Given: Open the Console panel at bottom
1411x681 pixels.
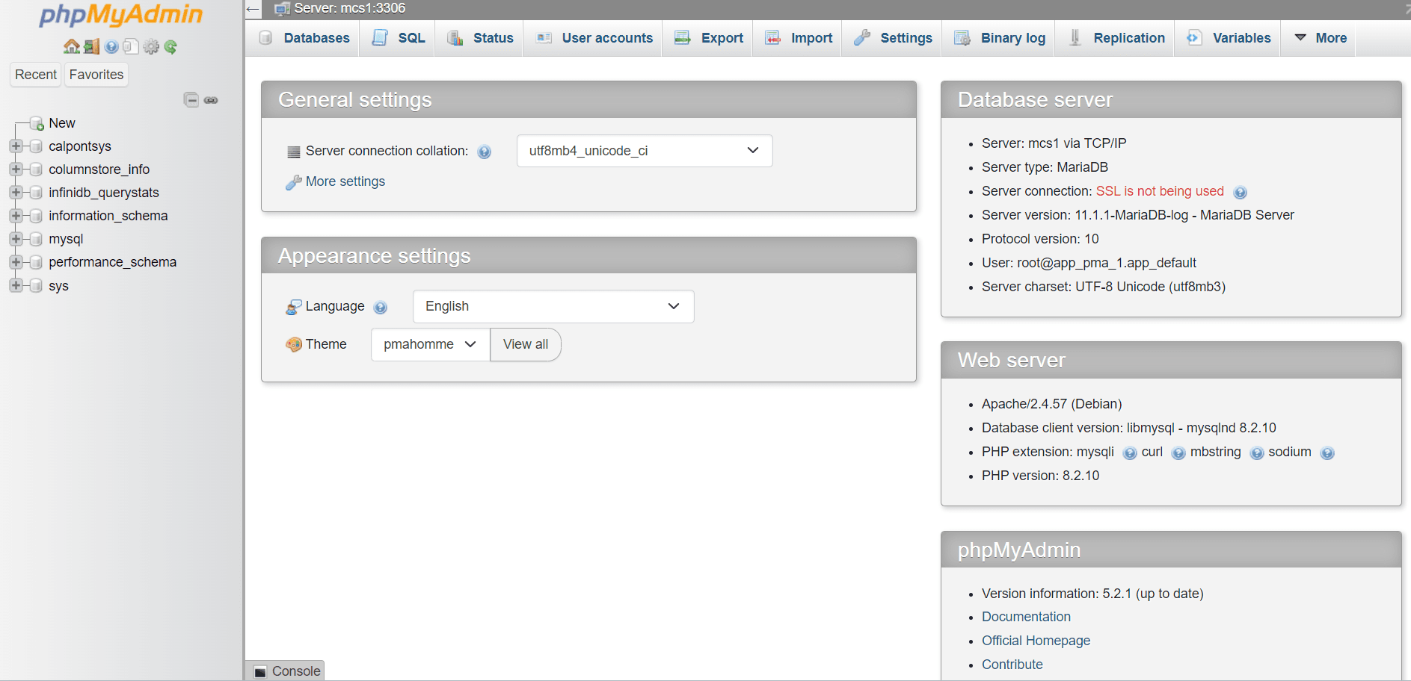Looking at the screenshot, I should tap(284, 671).
